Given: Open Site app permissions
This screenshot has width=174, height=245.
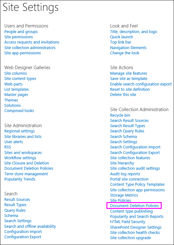Looking at the screenshot, I should (x=23, y=53).
